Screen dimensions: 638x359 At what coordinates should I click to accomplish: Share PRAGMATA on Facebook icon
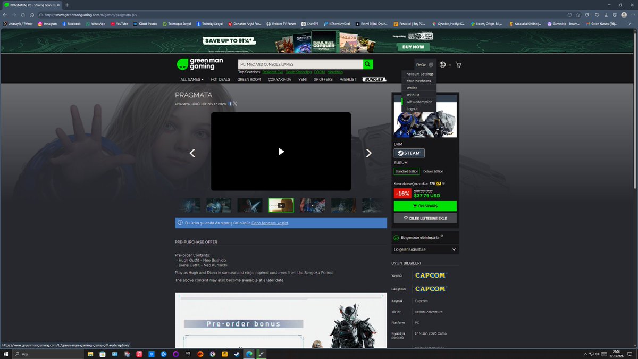(230, 104)
